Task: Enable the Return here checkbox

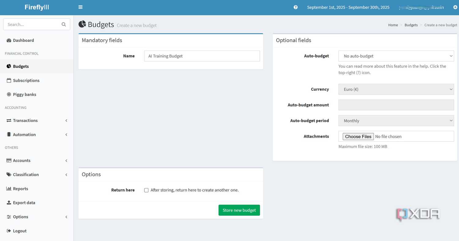Action: (146, 190)
